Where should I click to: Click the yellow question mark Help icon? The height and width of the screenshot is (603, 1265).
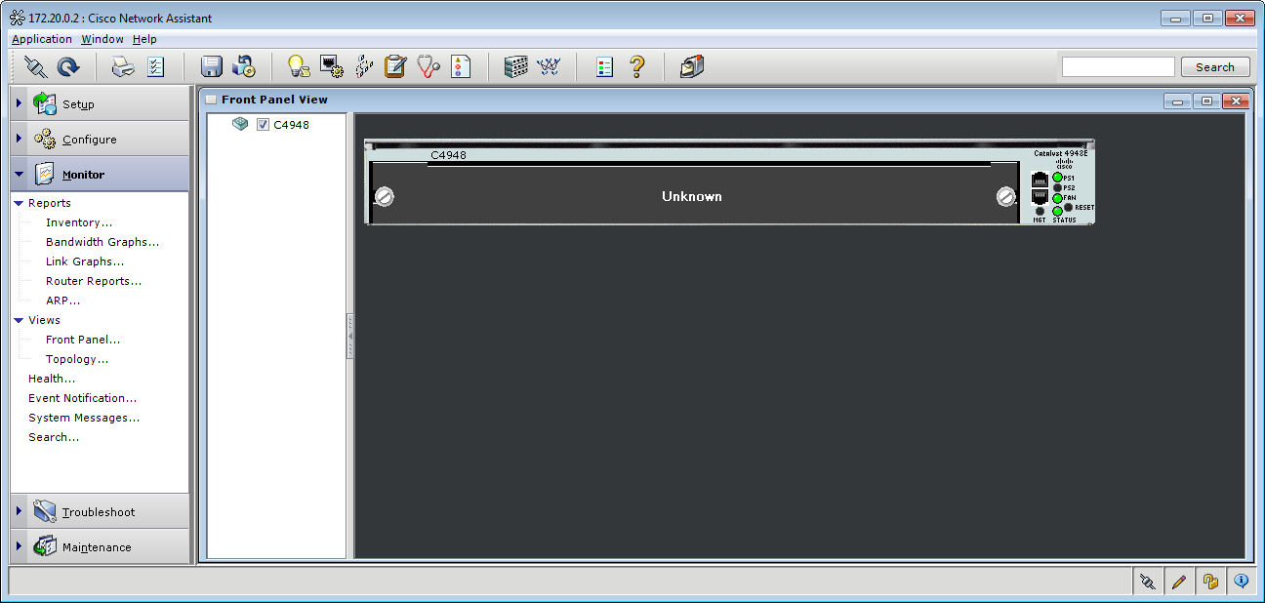(x=637, y=66)
